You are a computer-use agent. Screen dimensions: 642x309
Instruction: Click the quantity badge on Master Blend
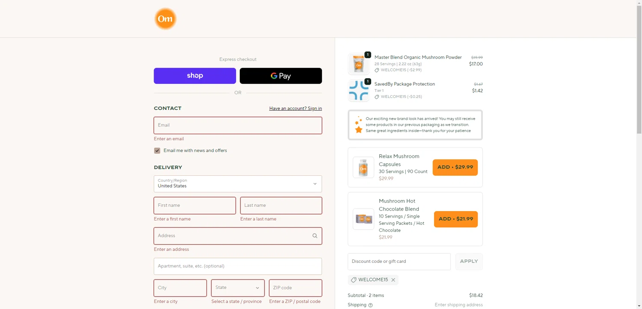point(368,55)
